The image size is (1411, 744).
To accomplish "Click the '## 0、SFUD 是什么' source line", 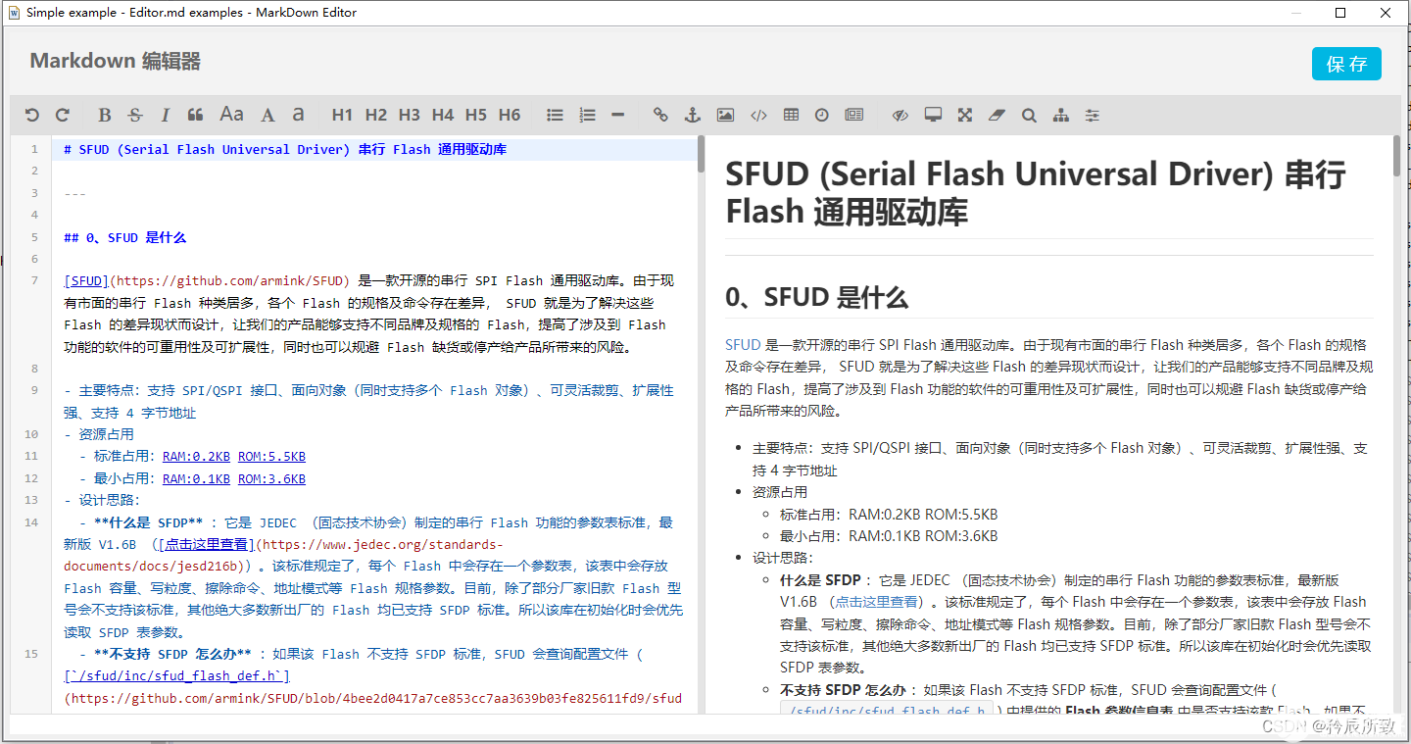I will point(124,237).
